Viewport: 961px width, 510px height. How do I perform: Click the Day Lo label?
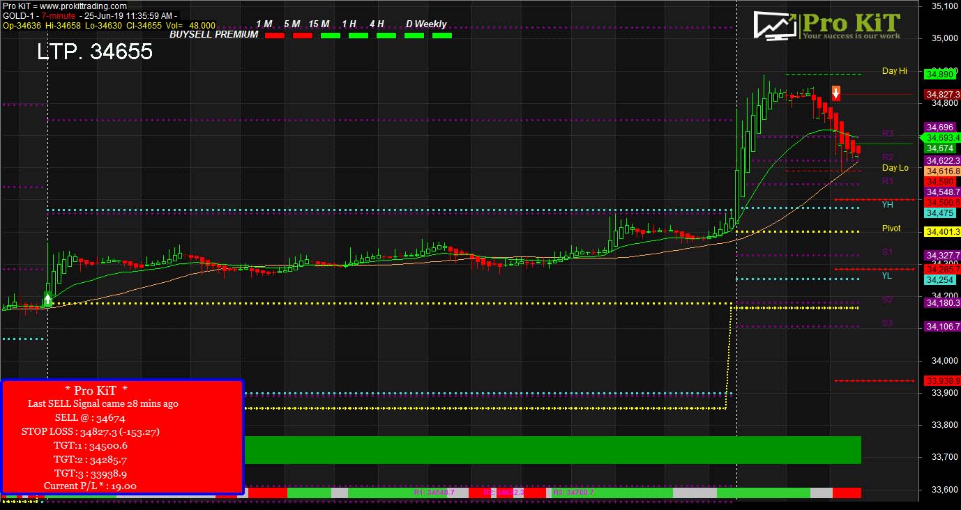(x=895, y=168)
